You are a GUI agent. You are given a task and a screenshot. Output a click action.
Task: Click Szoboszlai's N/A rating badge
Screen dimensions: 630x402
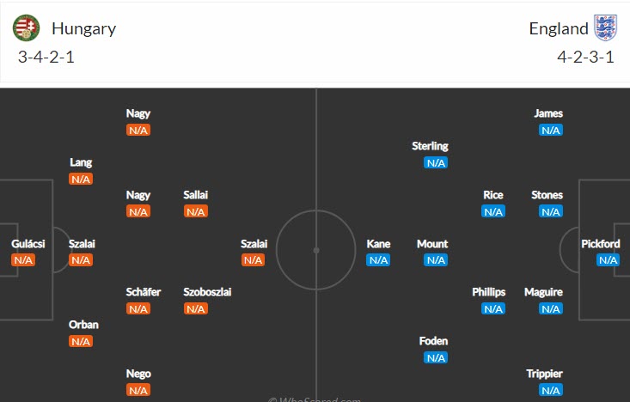coord(196,308)
